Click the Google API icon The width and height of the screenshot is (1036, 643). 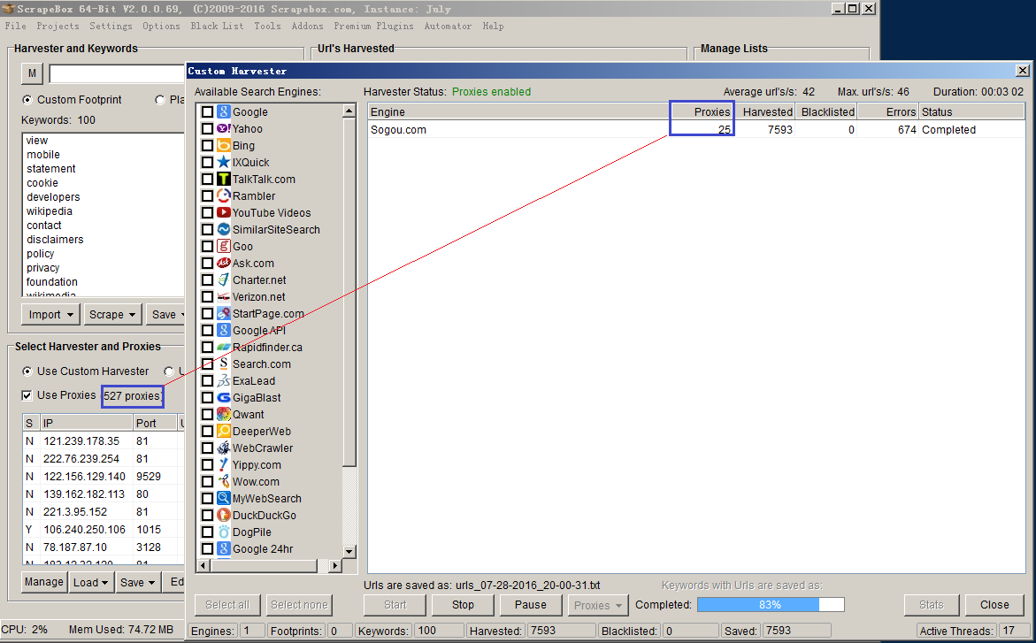[224, 330]
